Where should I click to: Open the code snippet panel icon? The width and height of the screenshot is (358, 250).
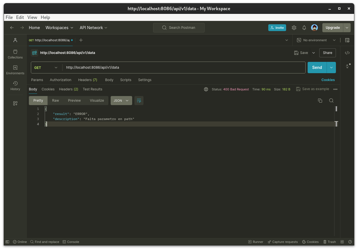[x=347, y=53]
